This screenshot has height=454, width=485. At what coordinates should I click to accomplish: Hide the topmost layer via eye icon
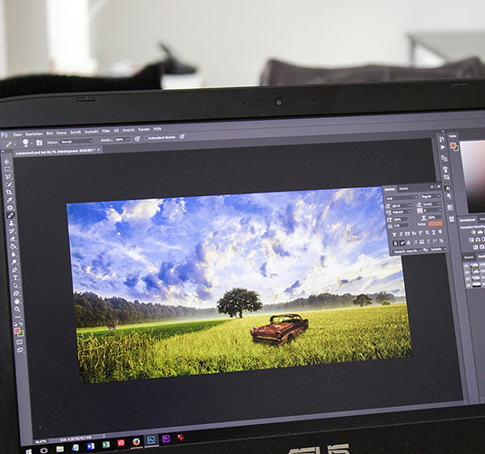point(467,266)
